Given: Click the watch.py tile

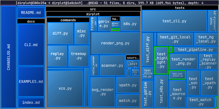Looking at the screenshot, I should [128, 101].
